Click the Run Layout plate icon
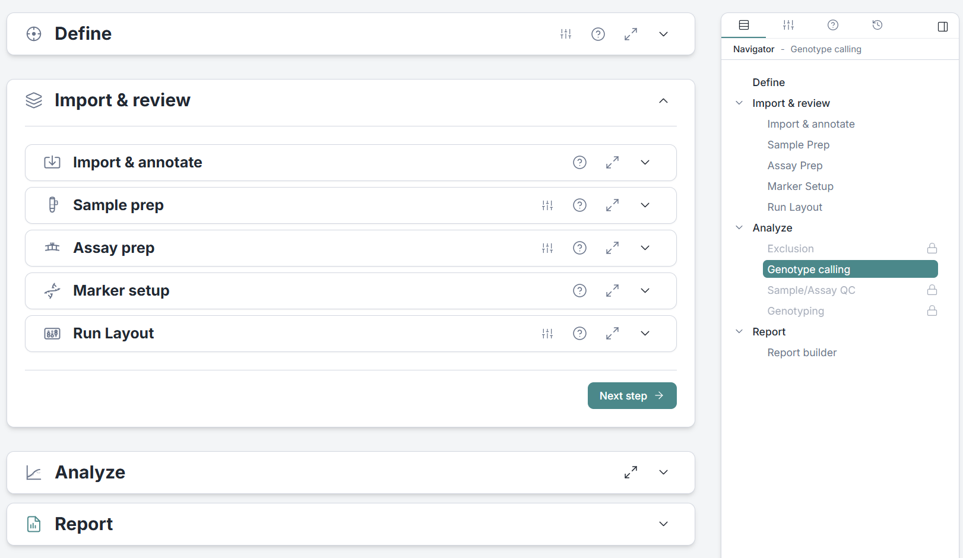 pos(52,334)
